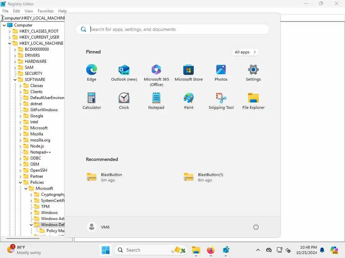Screen dimensions: 345x258
Task: Open Microsoft Store pinned icon
Action: (x=189, y=73)
